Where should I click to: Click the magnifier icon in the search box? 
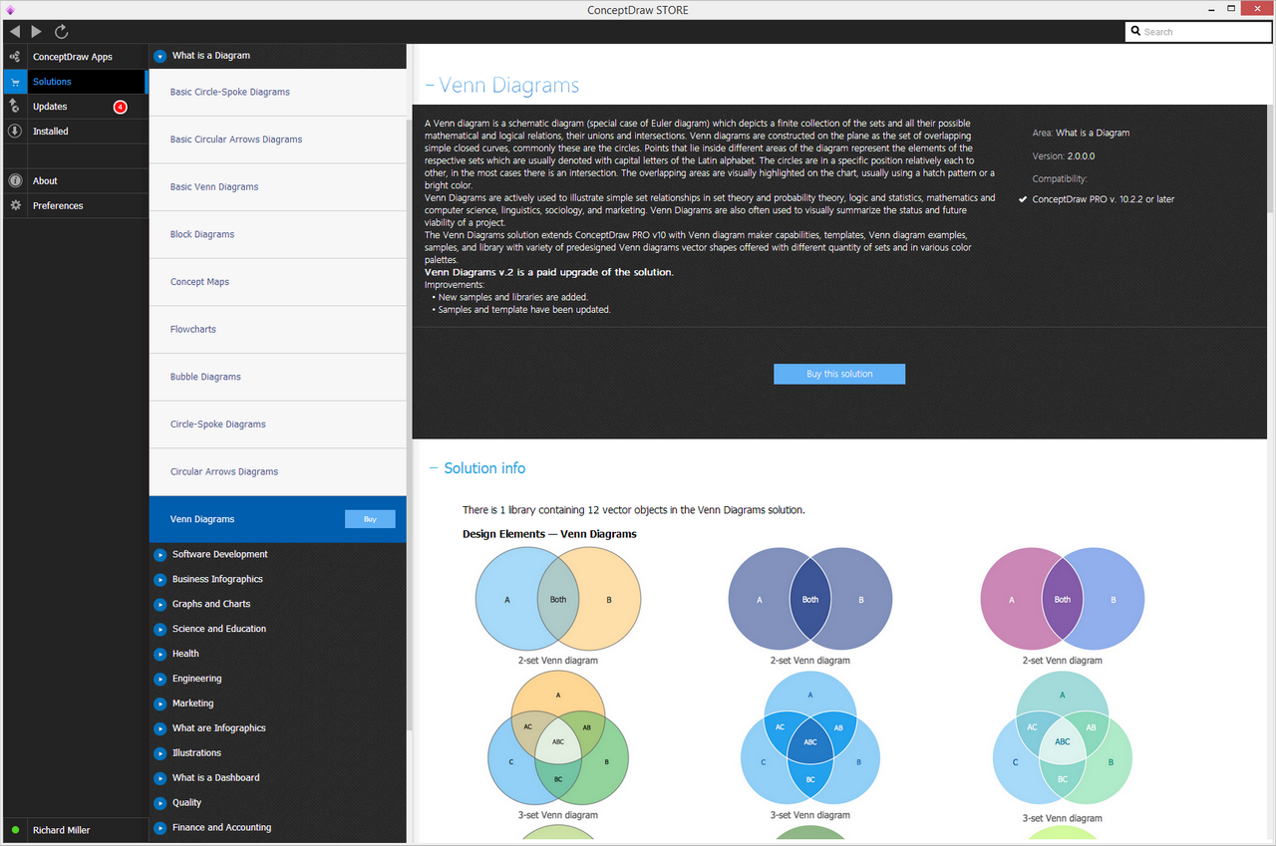click(1135, 32)
